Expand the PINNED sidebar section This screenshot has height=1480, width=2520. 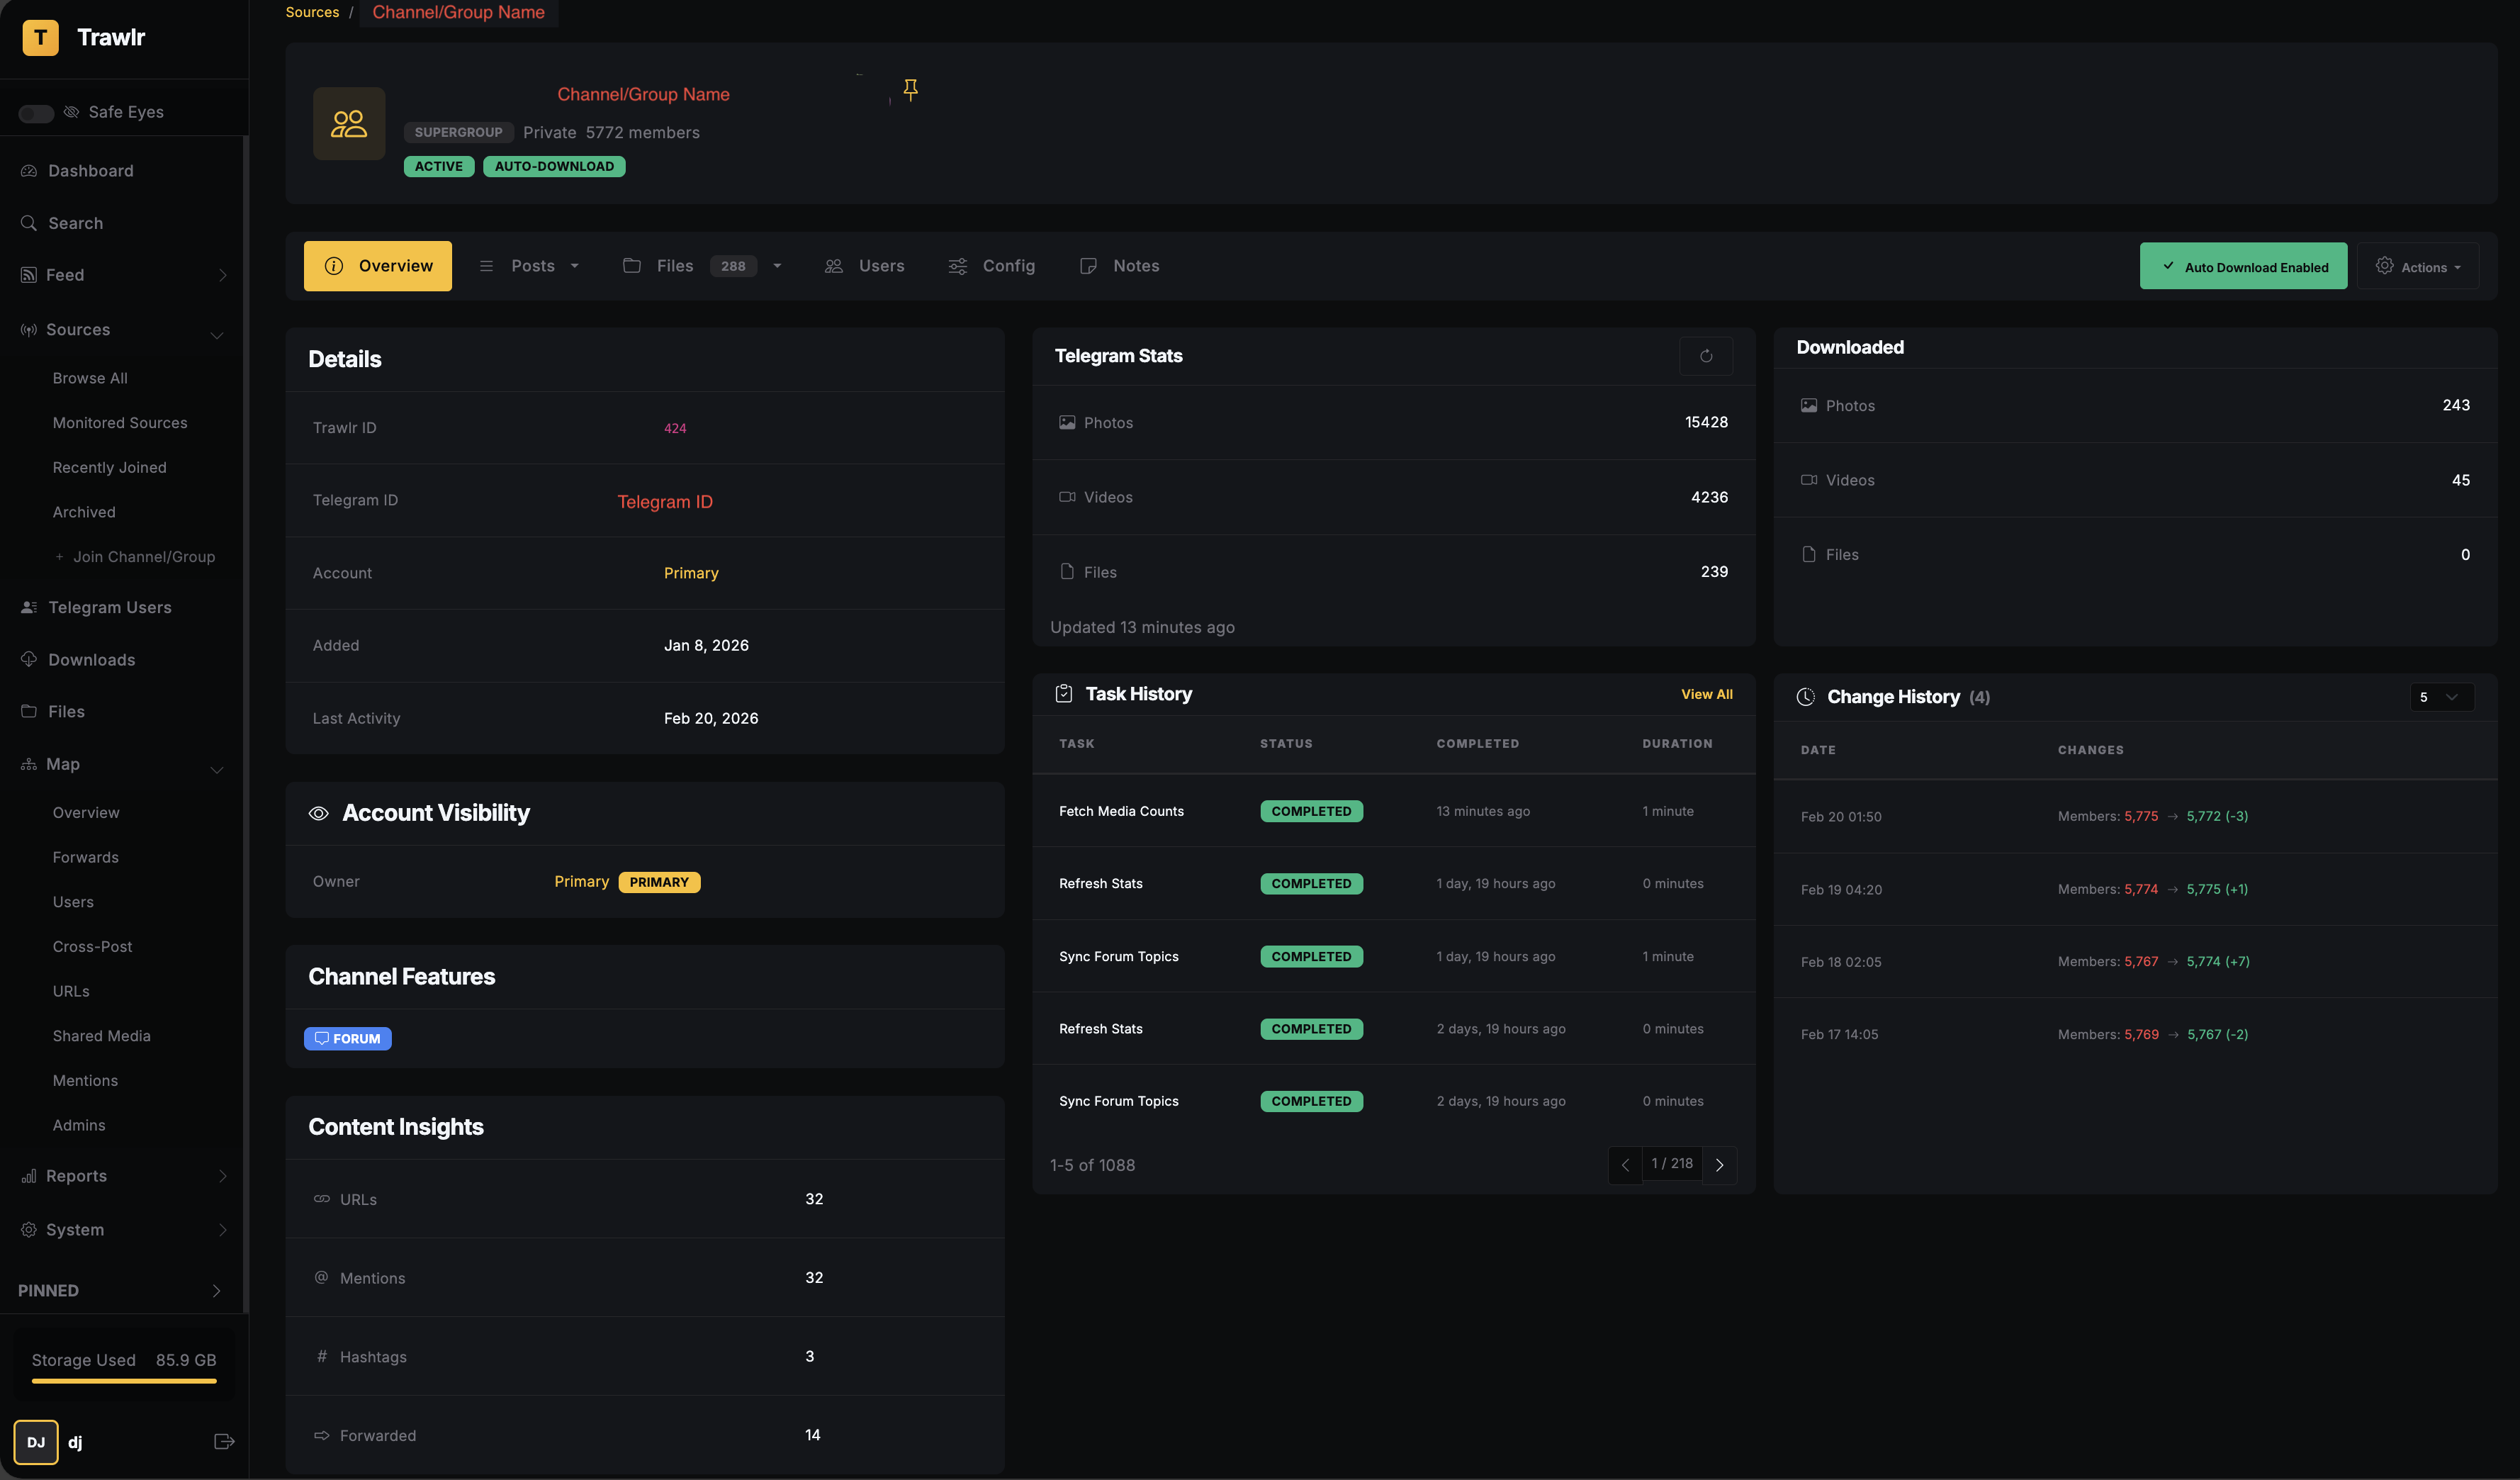pos(216,1291)
